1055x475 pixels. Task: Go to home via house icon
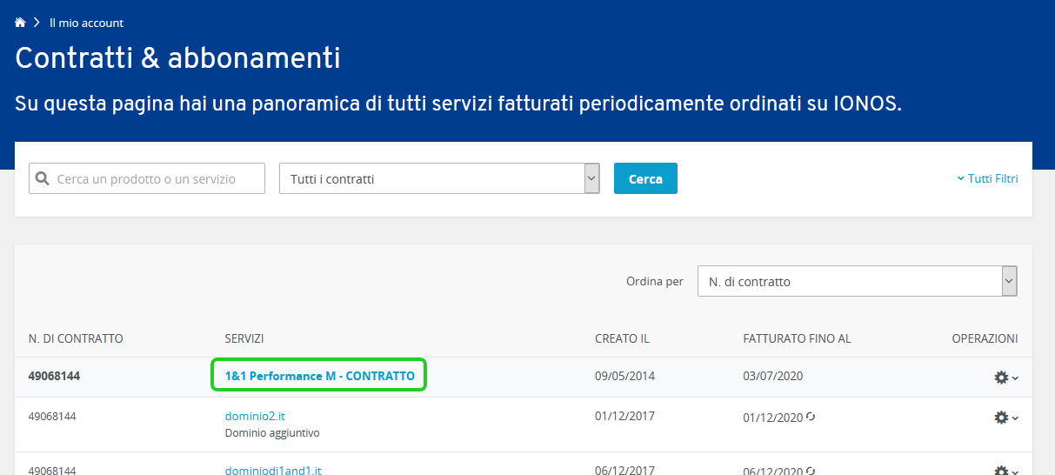tap(20, 23)
